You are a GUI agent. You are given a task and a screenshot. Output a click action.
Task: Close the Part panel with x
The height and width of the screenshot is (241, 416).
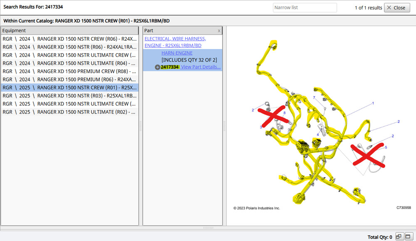tap(219, 31)
